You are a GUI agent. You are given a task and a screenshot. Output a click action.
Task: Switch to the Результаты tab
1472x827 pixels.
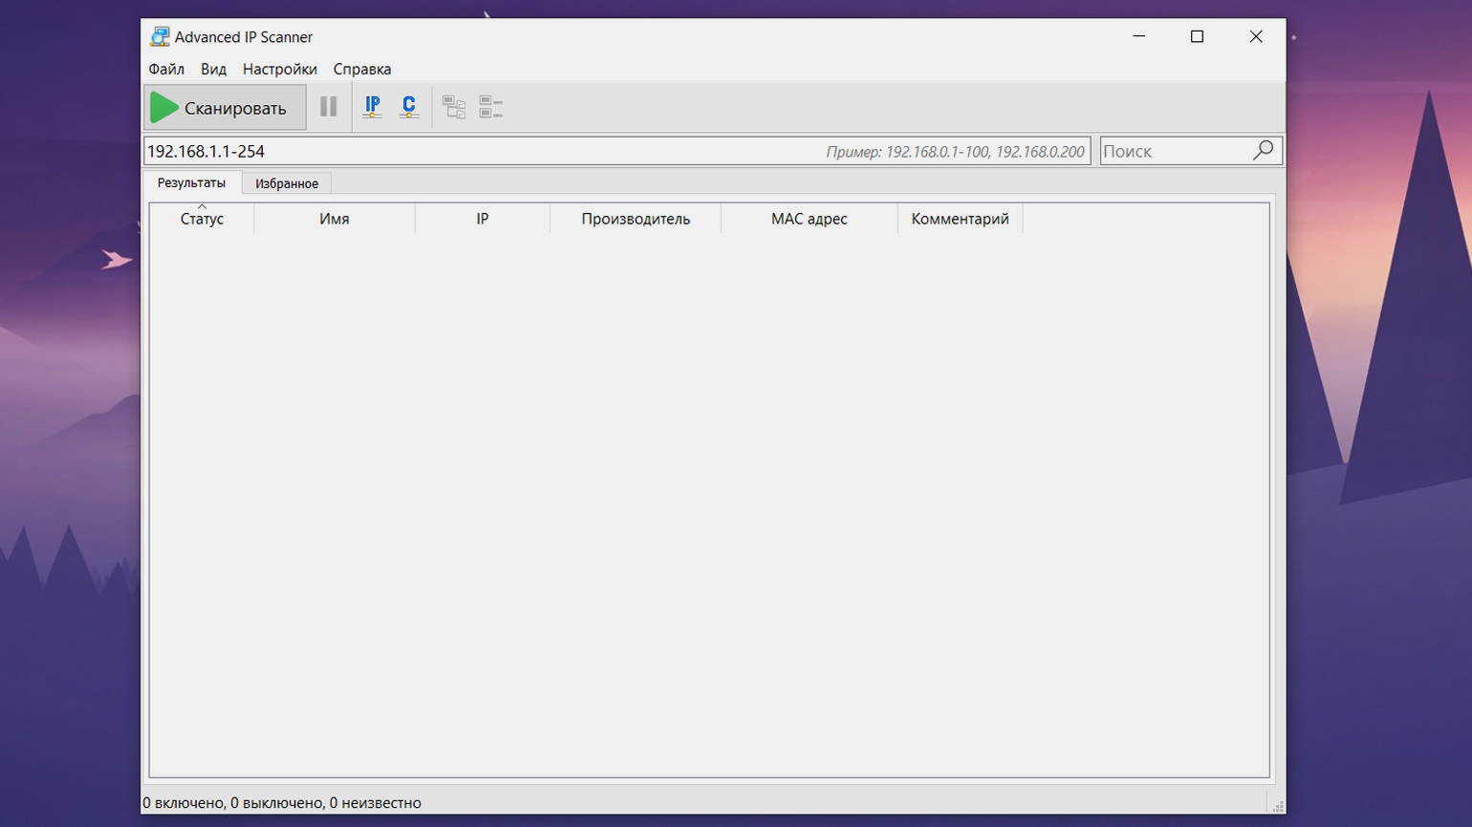coord(192,182)
